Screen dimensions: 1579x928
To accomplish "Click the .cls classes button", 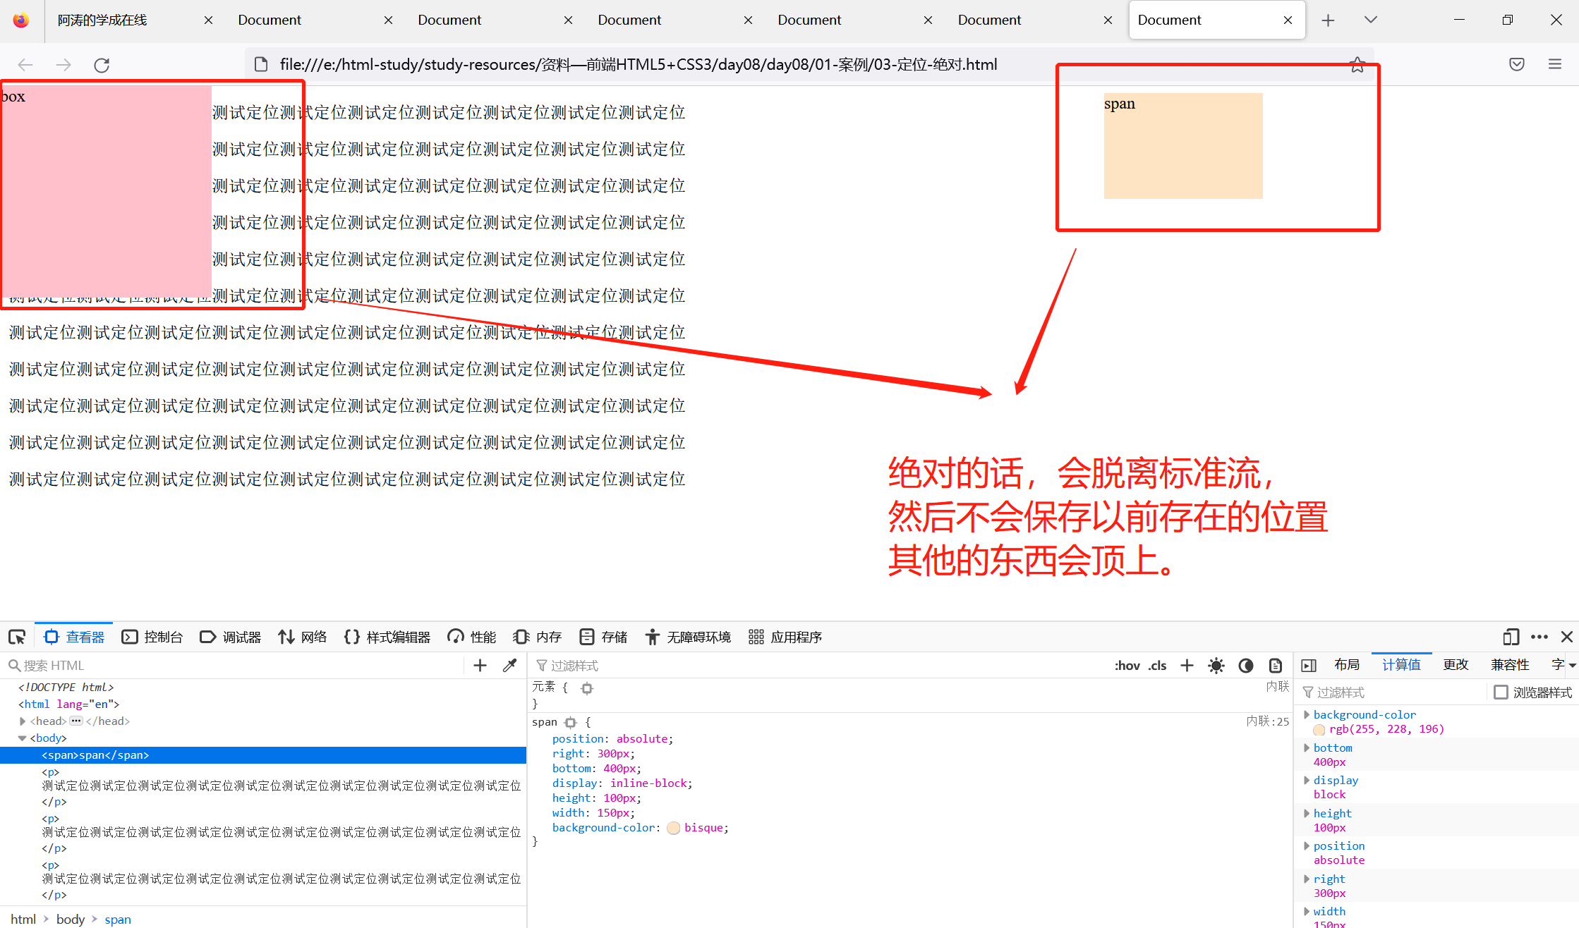I will [x=1157, y=665].
